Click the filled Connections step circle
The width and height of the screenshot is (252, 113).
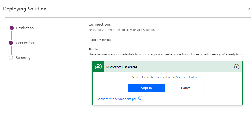tap(11, 43)
